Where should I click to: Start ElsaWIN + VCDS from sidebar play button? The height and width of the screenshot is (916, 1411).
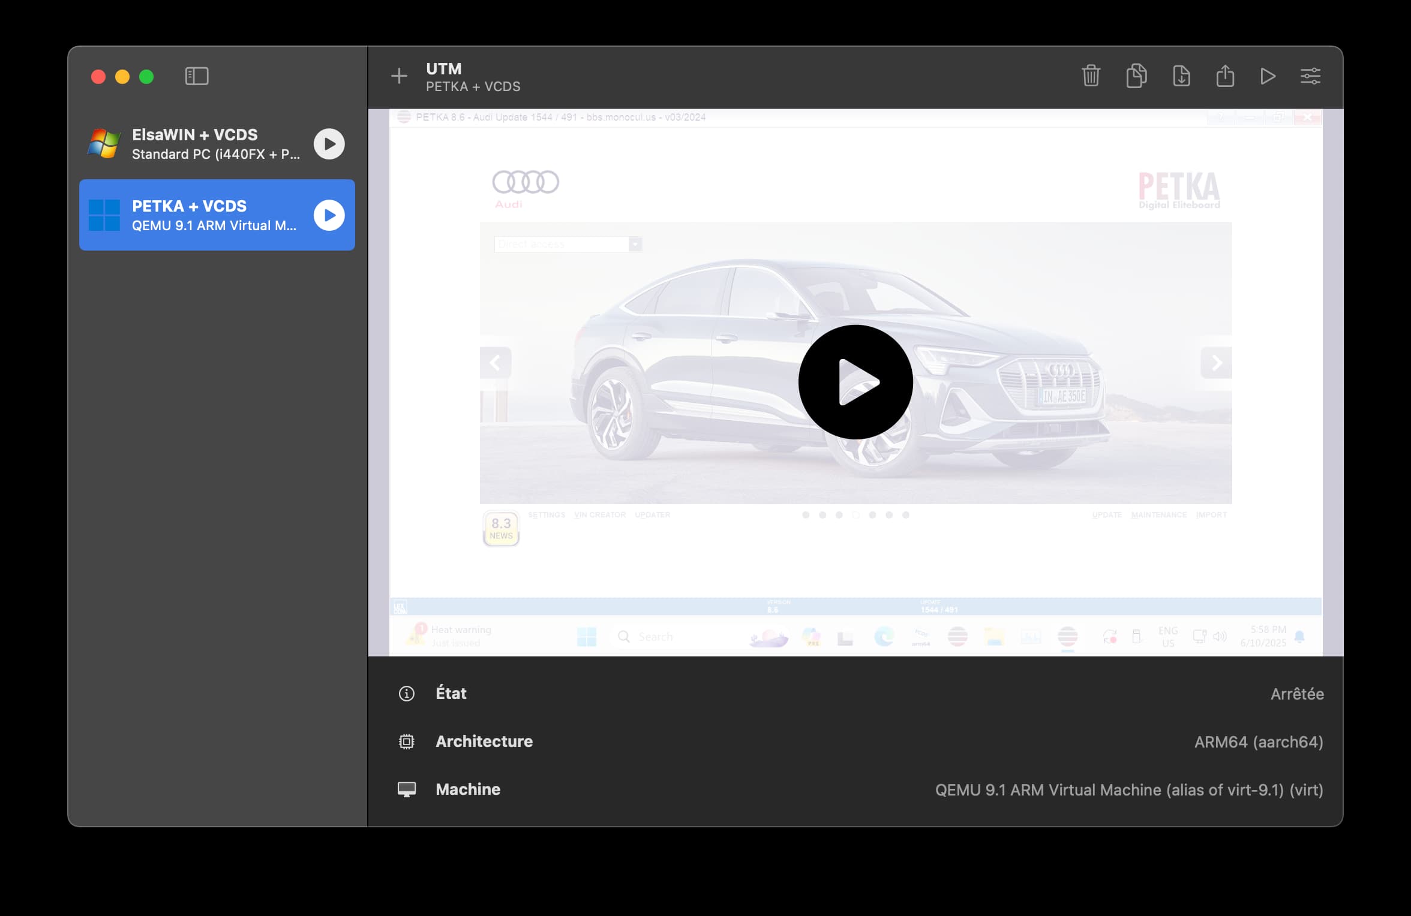coord(329,144)
